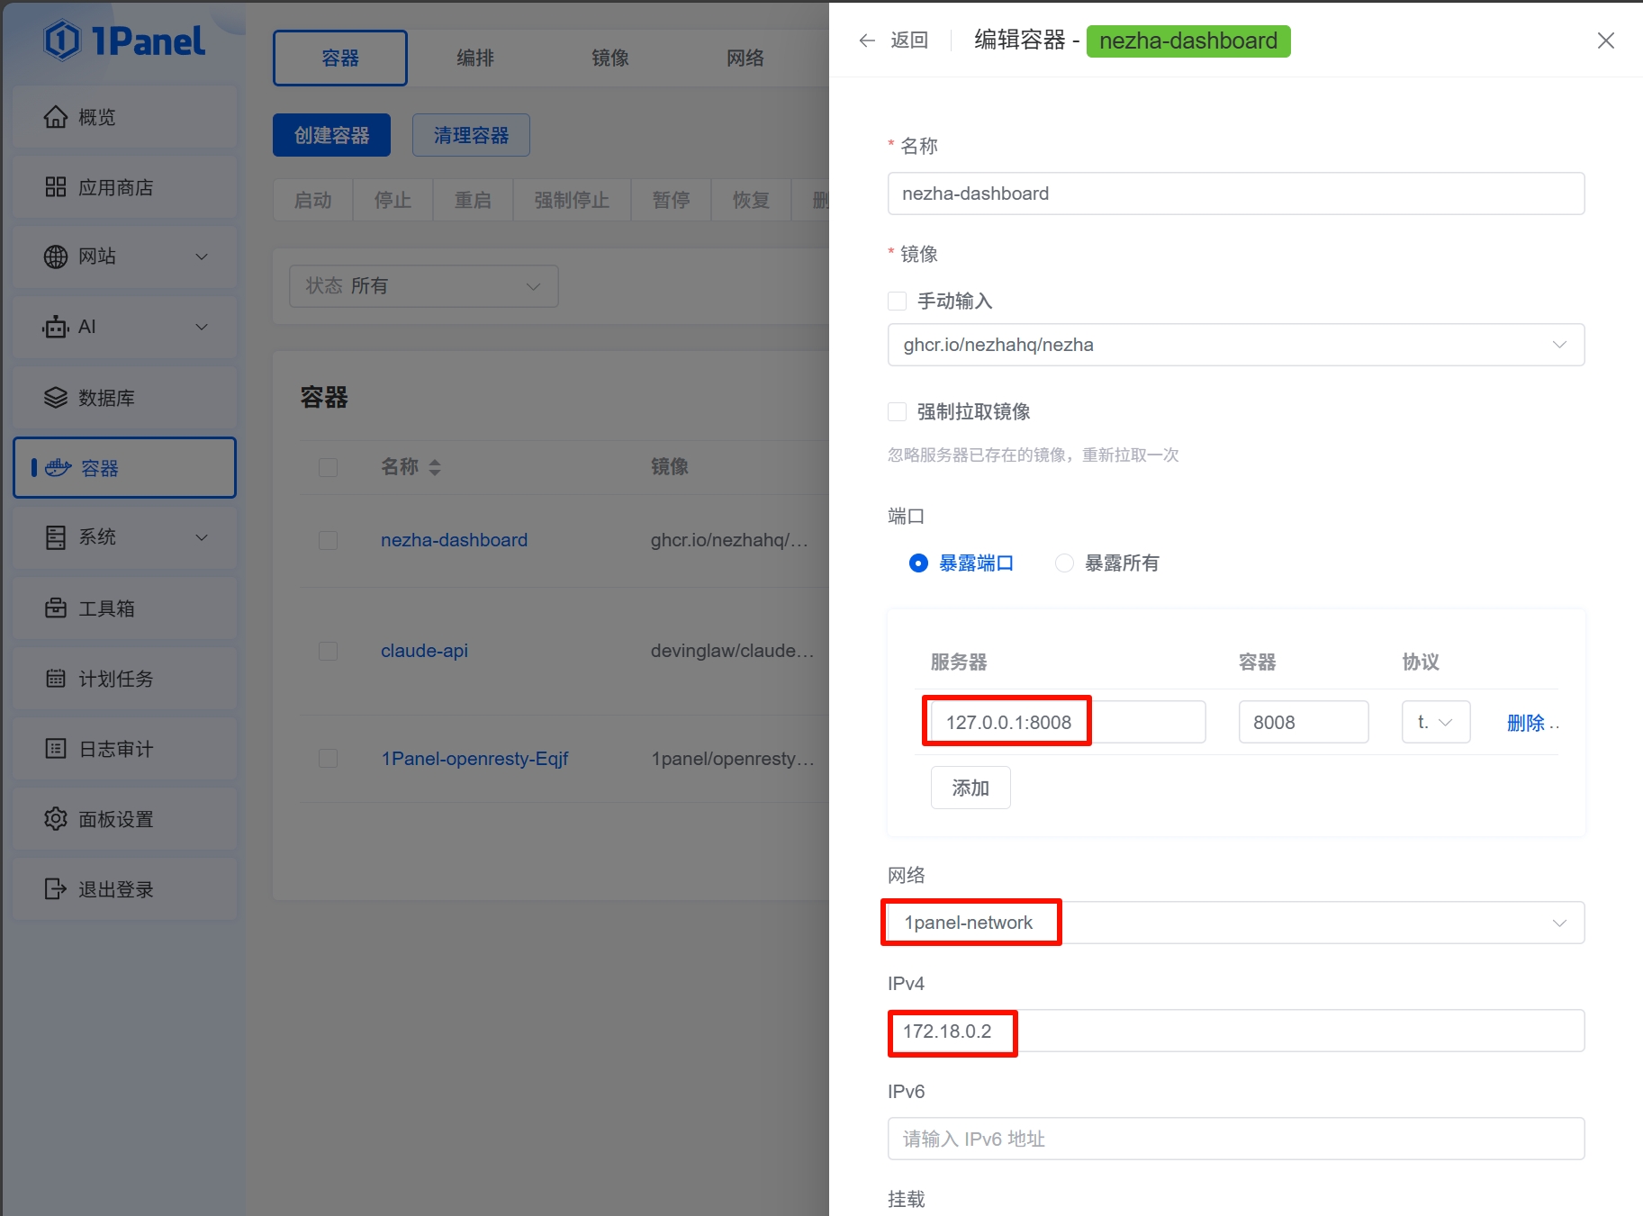Click the 容器 docker whale icon
This screenshot has height=1216, width=1643.
click(59, 467)
